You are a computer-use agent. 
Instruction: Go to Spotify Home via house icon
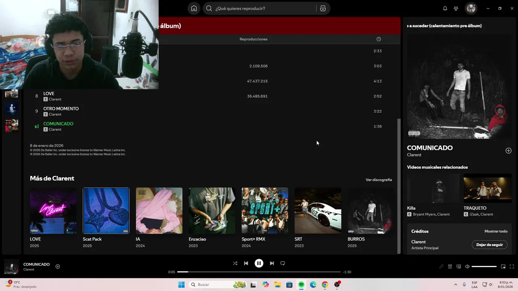click(x=194, y=8)
